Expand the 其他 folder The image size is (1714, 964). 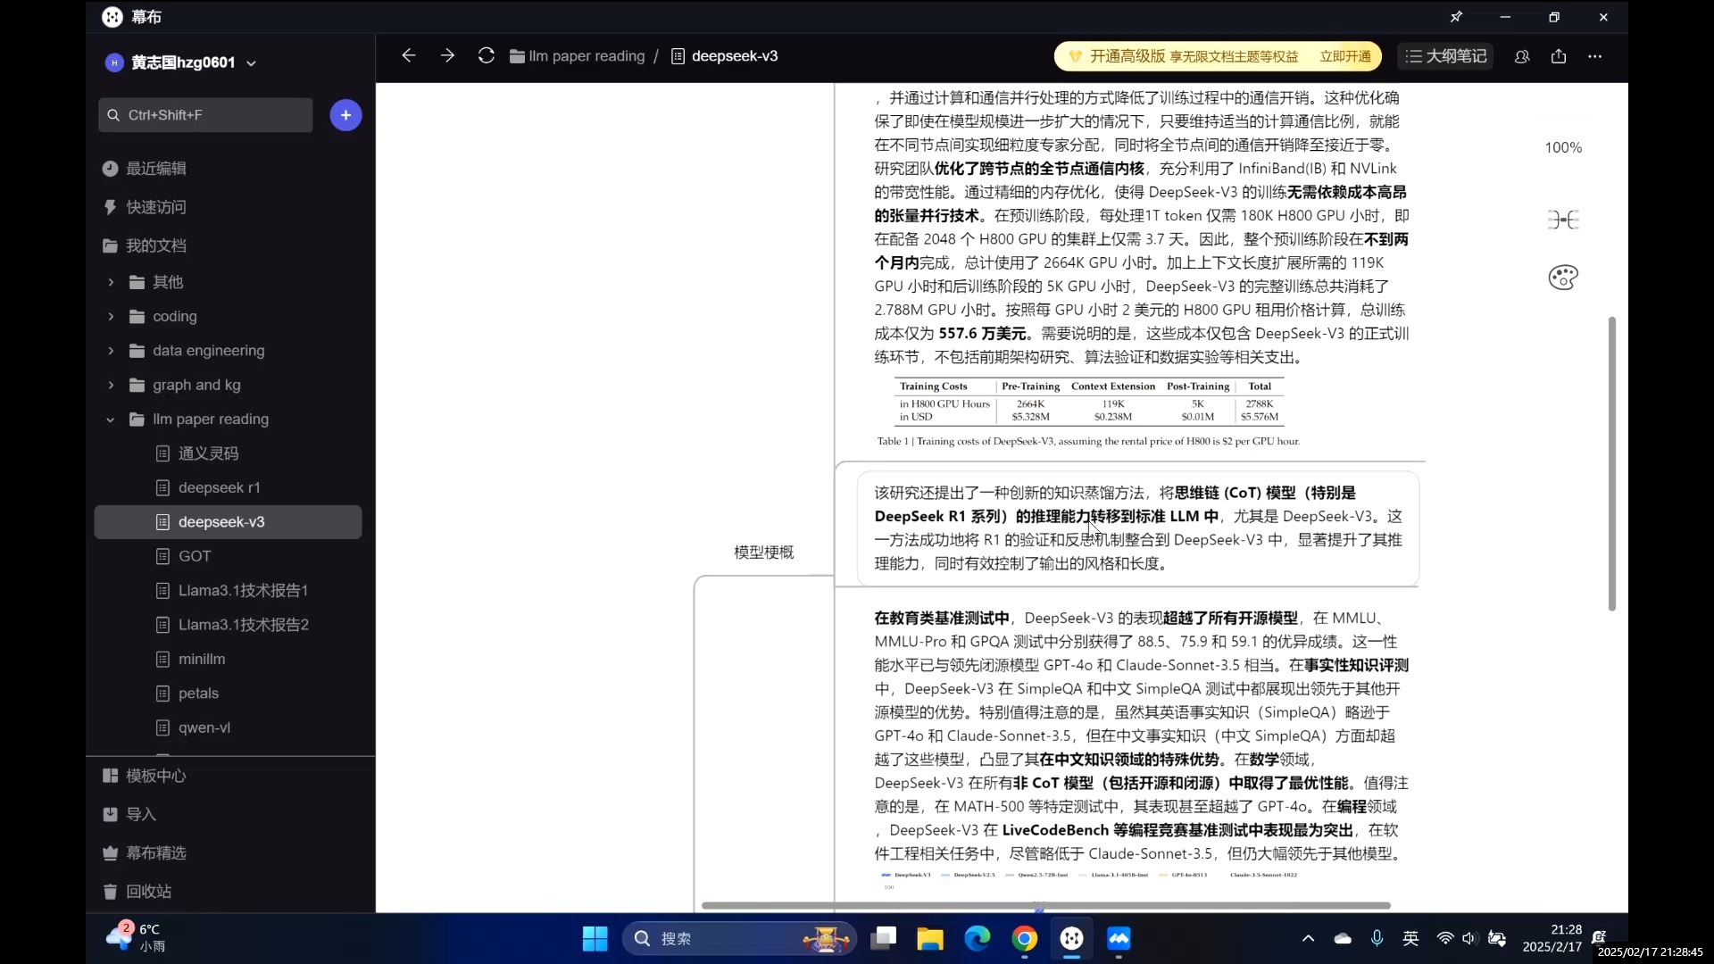point(111,282)
